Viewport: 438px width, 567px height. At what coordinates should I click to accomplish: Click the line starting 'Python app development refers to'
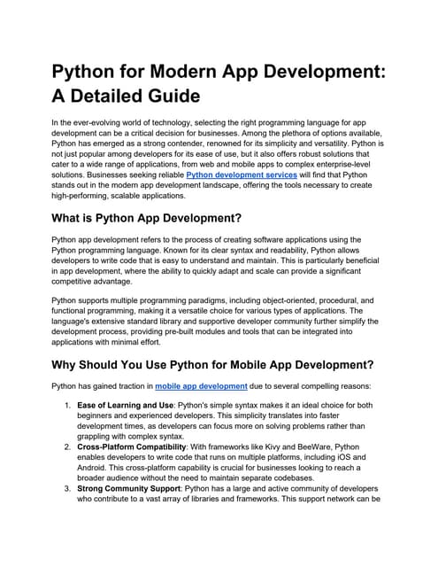point(206,240)
